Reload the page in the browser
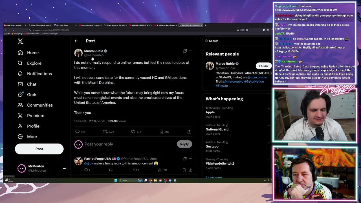This screenshot has width=361, height=203. point(13,30)
